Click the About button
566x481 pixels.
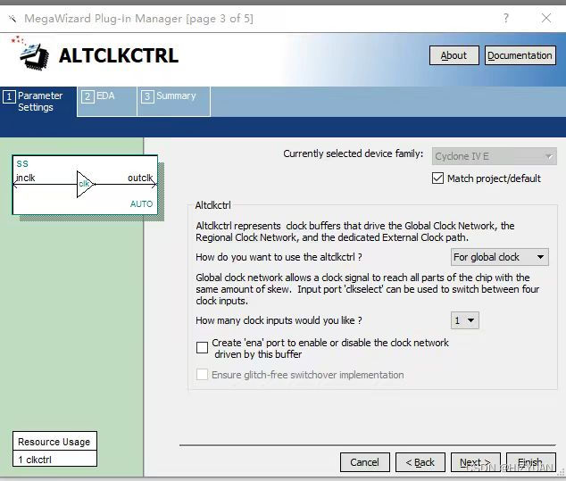pos(454,55)
